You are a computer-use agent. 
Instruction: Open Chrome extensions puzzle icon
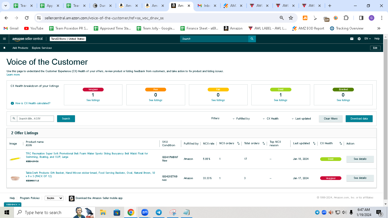click(x=346, y=18)
